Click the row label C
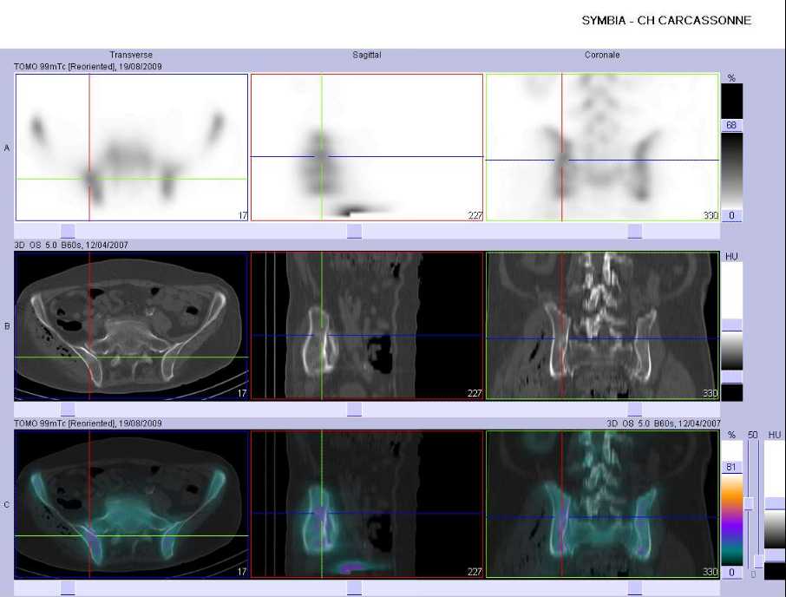Image resolution: width=786 pixels, height=597 pixels. pos(7,504)
